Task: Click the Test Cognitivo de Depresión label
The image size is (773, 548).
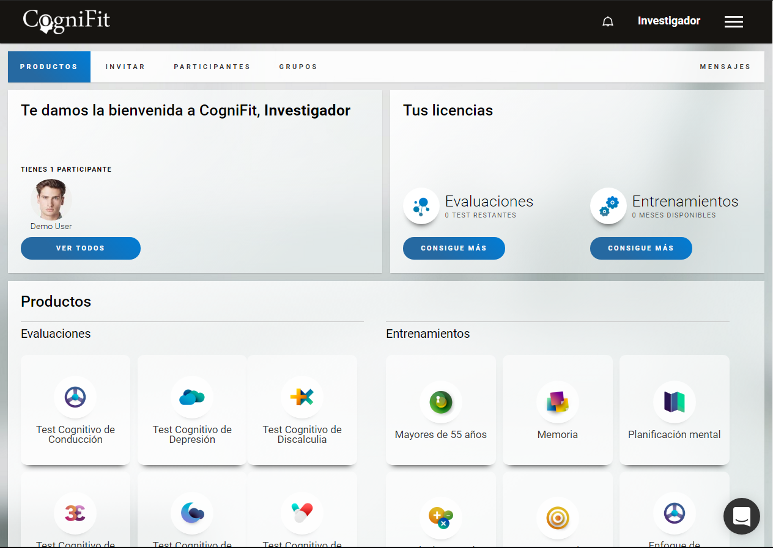Action: click(x=192, y=434)
